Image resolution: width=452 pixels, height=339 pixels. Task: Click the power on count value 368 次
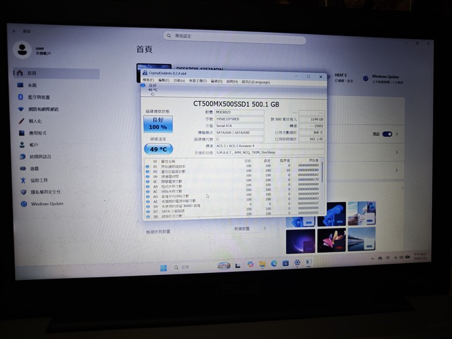coord(311,132)
